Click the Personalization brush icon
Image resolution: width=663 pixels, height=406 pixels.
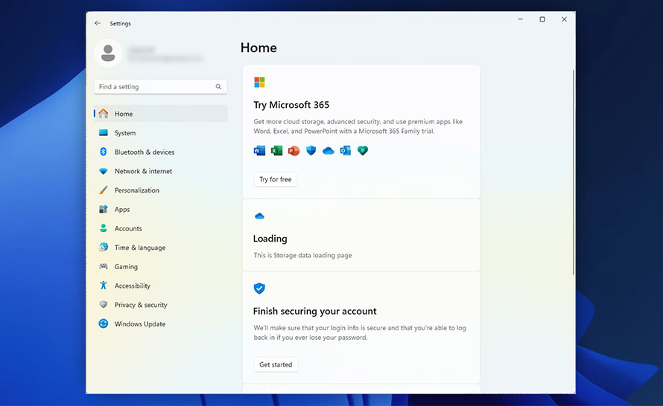103,190
